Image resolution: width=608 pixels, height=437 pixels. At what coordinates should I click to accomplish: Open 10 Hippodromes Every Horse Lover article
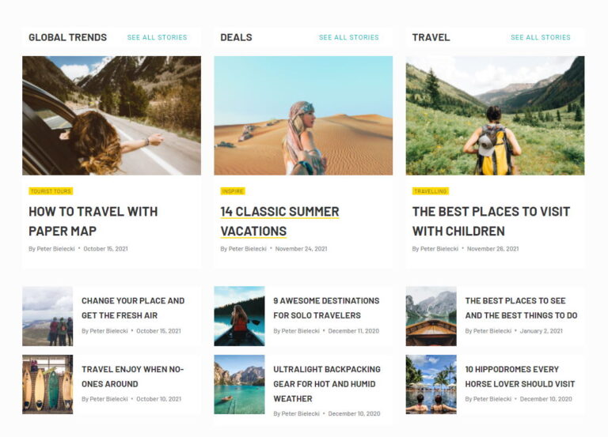520,377
